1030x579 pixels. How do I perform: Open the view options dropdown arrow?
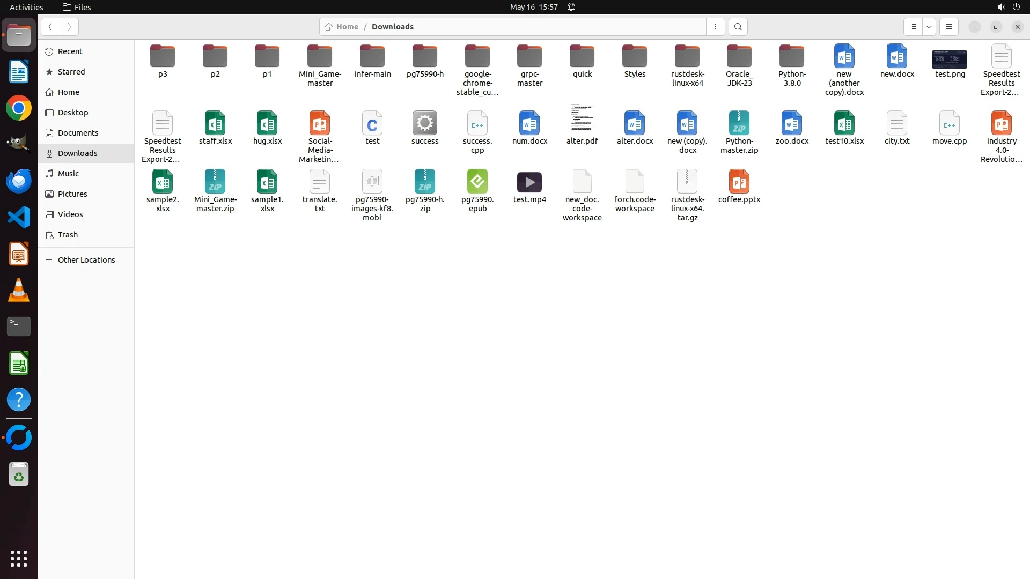click(x=929, y=27)
